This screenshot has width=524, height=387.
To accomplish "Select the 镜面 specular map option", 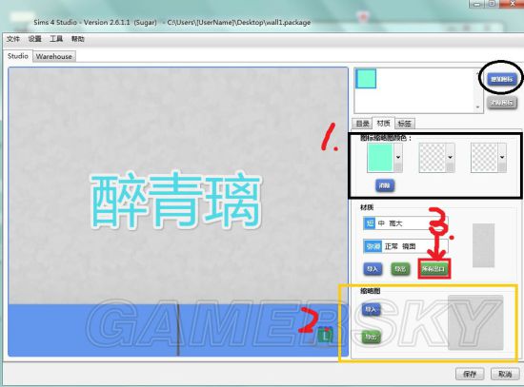I will click(409, 246).
